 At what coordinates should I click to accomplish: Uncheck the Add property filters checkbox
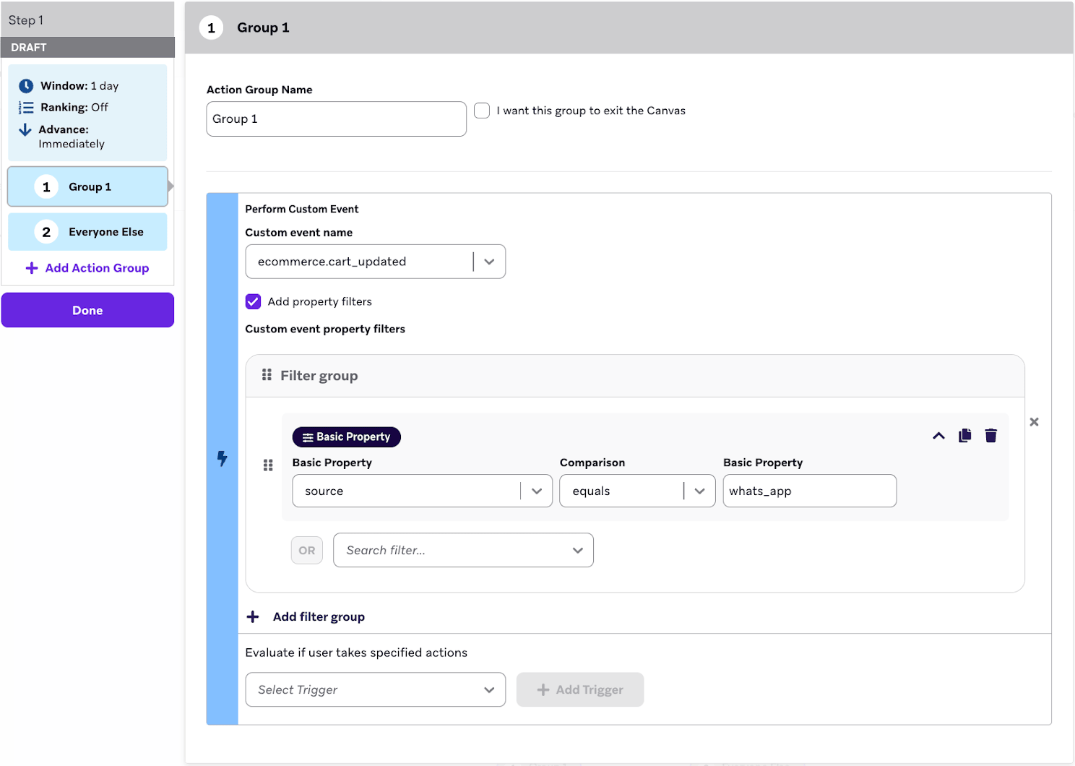[x=253, y=301]
